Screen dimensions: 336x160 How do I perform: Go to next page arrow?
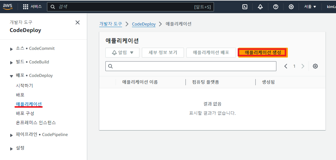[x=303, y=66]
